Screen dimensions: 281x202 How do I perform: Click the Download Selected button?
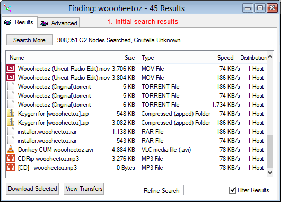[x=32, y=189]
